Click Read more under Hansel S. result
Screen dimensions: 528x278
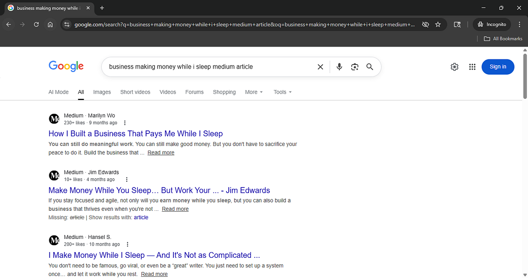coord(154,274)
